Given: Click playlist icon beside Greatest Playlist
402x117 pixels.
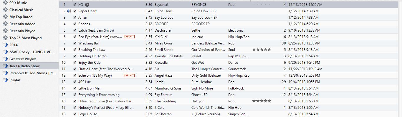Looking at the screenshot, I should pyautogui.click(x=5, y=59).
